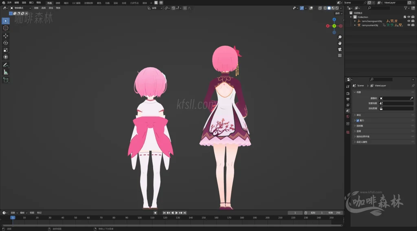Switch orthographic/perspective grid icon
Image resolution: width=417 pixels, height=231 pixels.
340,55
